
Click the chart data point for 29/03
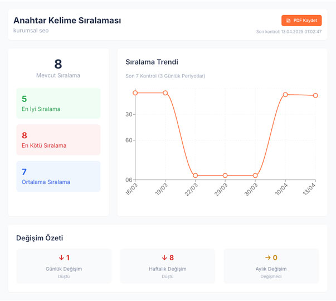point(225,176)
